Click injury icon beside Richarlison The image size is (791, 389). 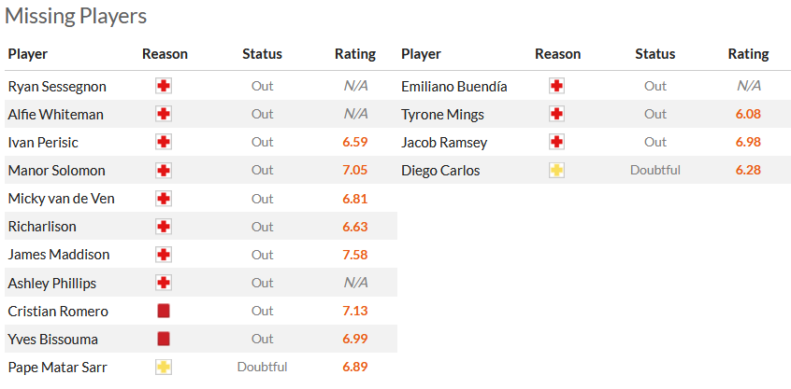click(x=165, y=226)
